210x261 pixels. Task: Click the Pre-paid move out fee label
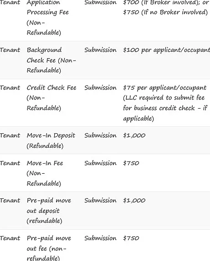tap(49, 248)
